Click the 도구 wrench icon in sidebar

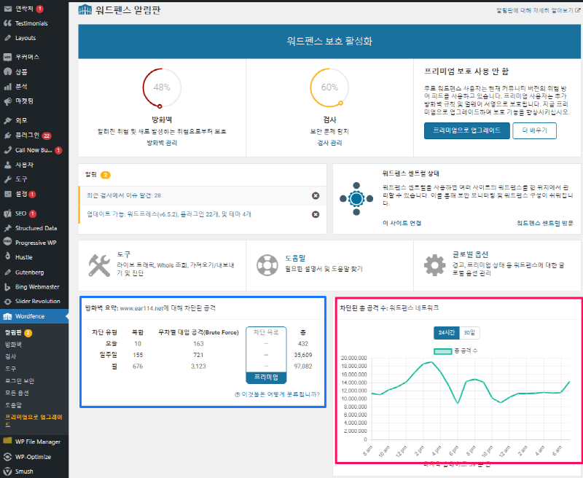(x=7, y=179)
